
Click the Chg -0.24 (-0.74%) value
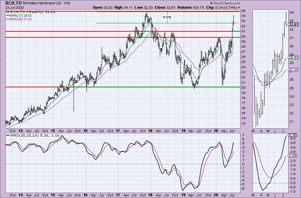(221, 7)
